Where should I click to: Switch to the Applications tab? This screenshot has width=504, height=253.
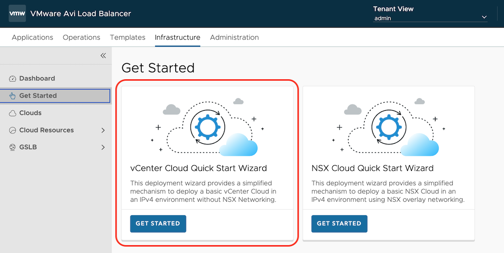click(x=32, y=37)
